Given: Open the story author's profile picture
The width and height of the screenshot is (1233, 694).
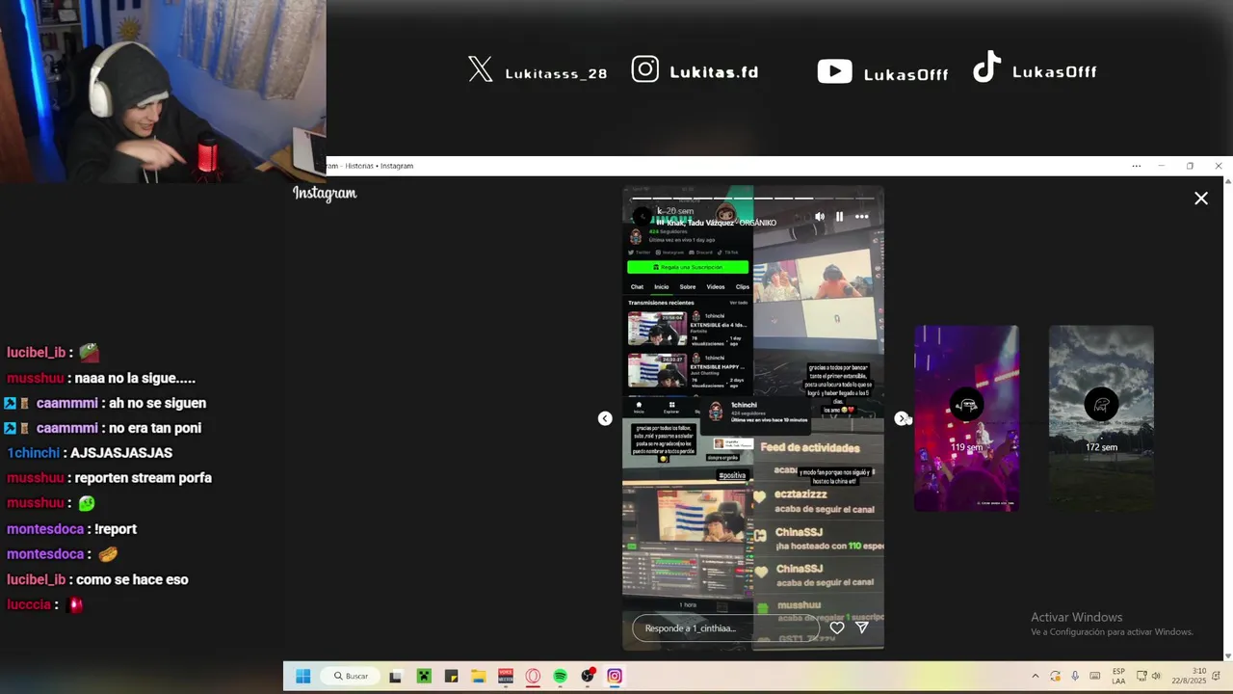Looking at the screenshot, I should click(x=642, y=216).
